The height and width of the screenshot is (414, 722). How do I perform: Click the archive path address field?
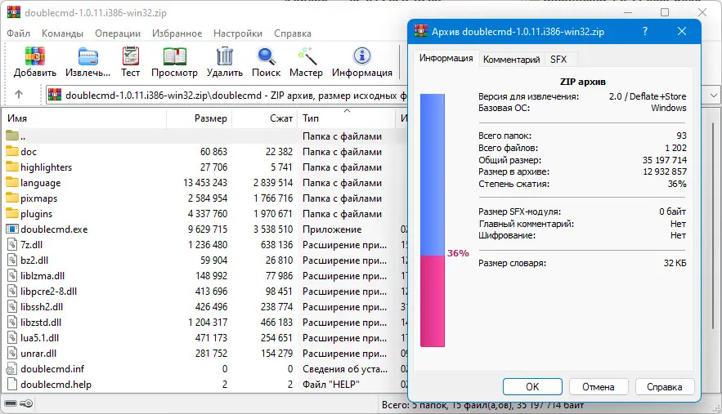[x=226, y=96]
